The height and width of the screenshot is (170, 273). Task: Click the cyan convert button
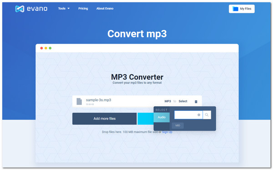[x=146, y=119]
